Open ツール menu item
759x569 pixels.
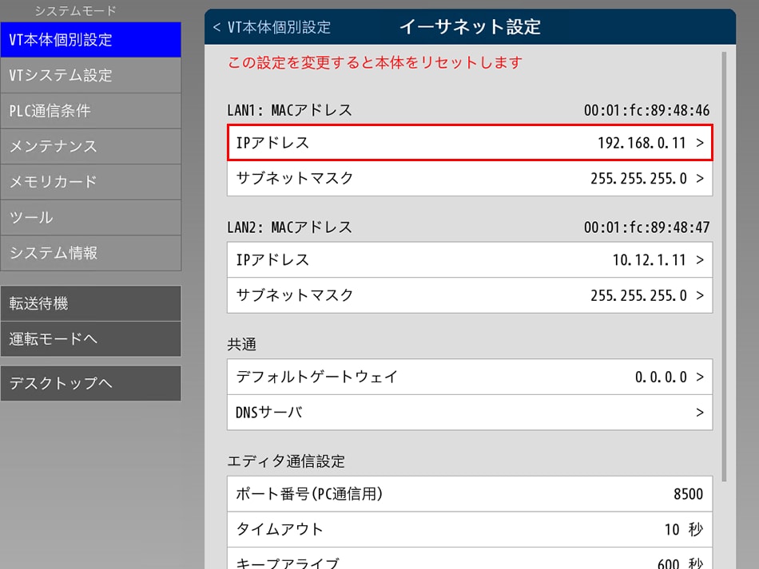coord(90,218)
